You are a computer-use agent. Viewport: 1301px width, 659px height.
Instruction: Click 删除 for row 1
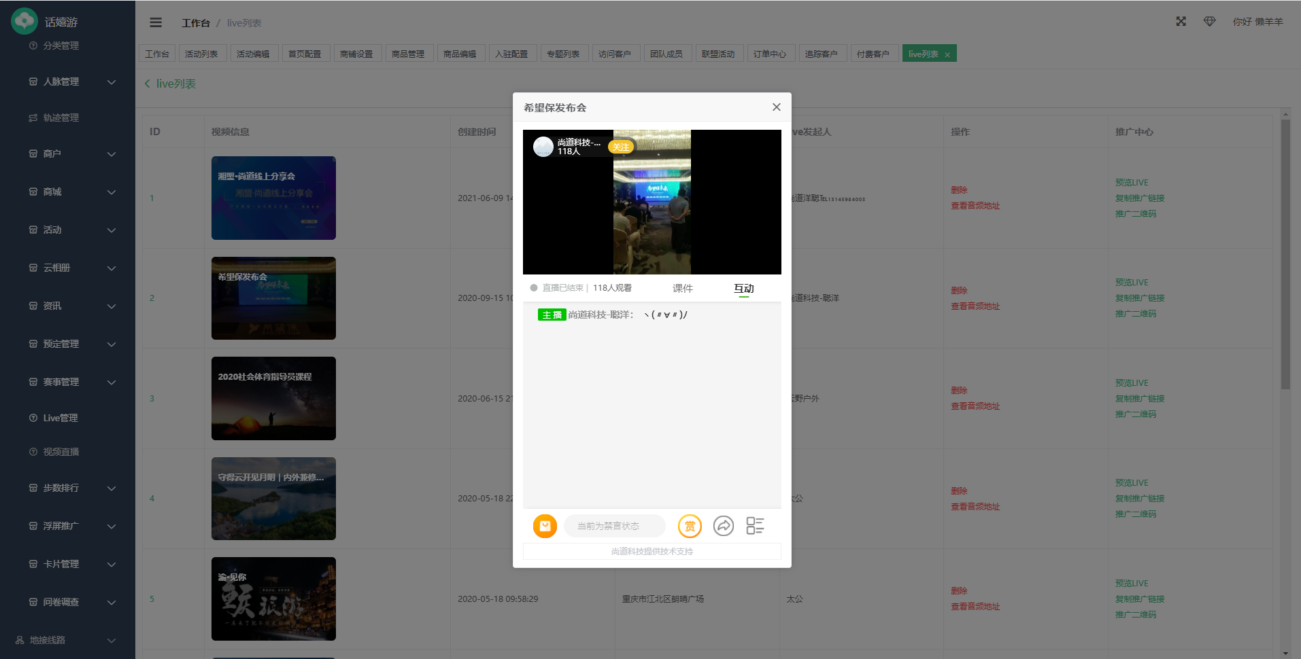pyautogui.click(x=959, y=190)
